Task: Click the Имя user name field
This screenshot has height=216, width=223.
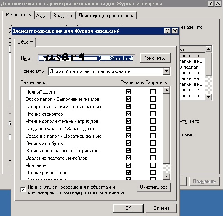Action: [86, 58]
